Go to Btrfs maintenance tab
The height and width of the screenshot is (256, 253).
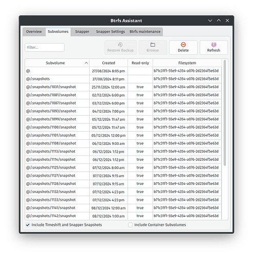point(145,32)
